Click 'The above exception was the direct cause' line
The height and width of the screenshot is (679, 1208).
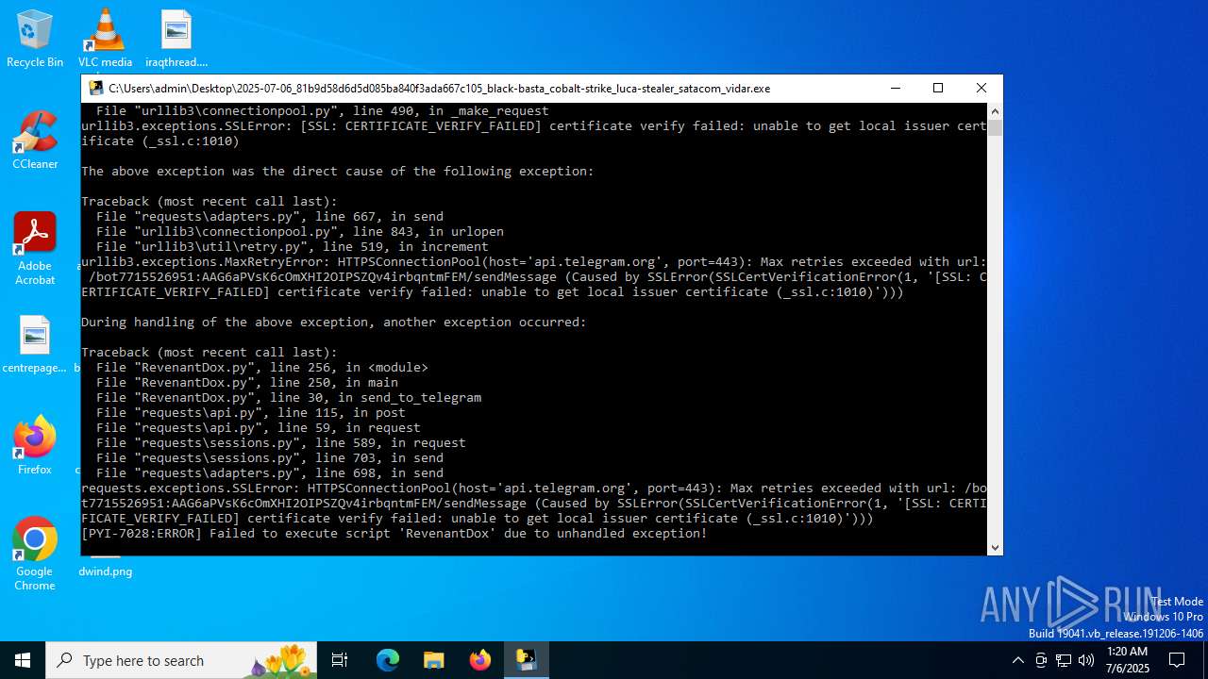[x=338, y=172]
